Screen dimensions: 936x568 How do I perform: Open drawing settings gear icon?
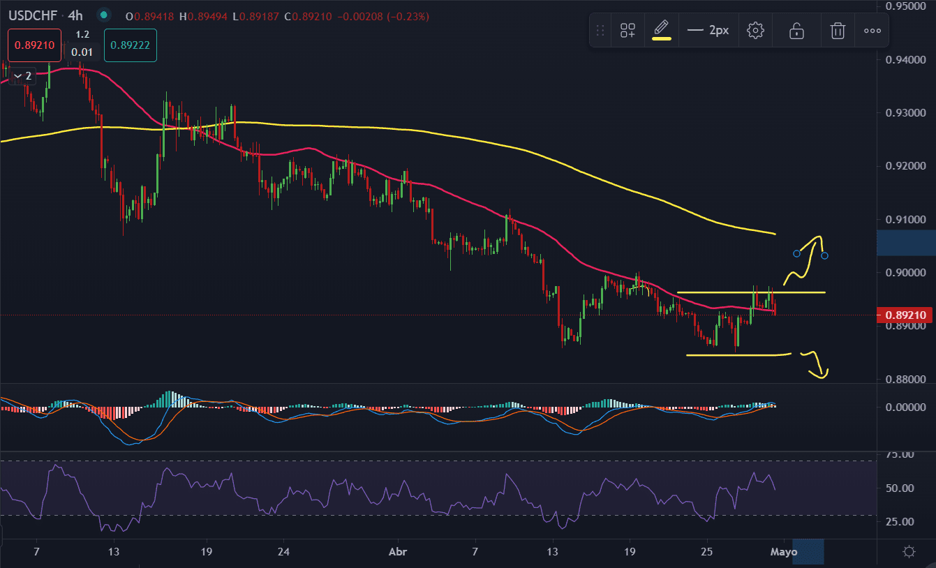pyautogui.click(x=755, y=31)
